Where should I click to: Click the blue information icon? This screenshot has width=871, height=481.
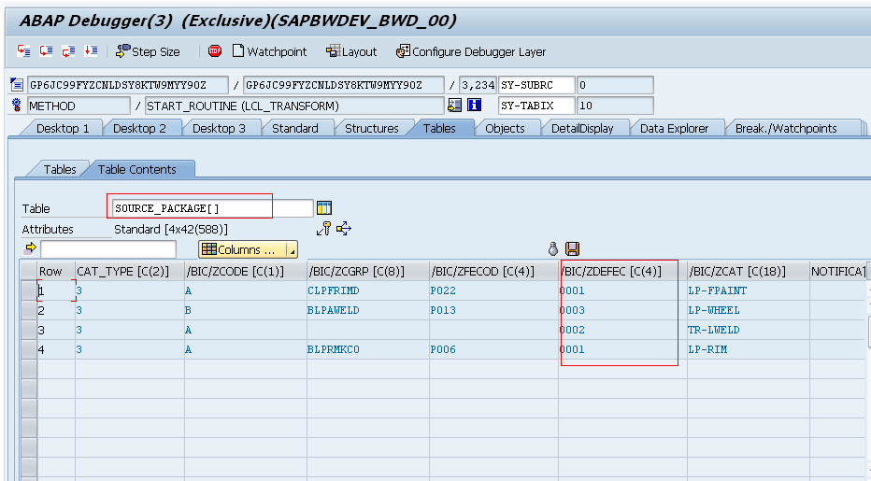coord(475,105)
